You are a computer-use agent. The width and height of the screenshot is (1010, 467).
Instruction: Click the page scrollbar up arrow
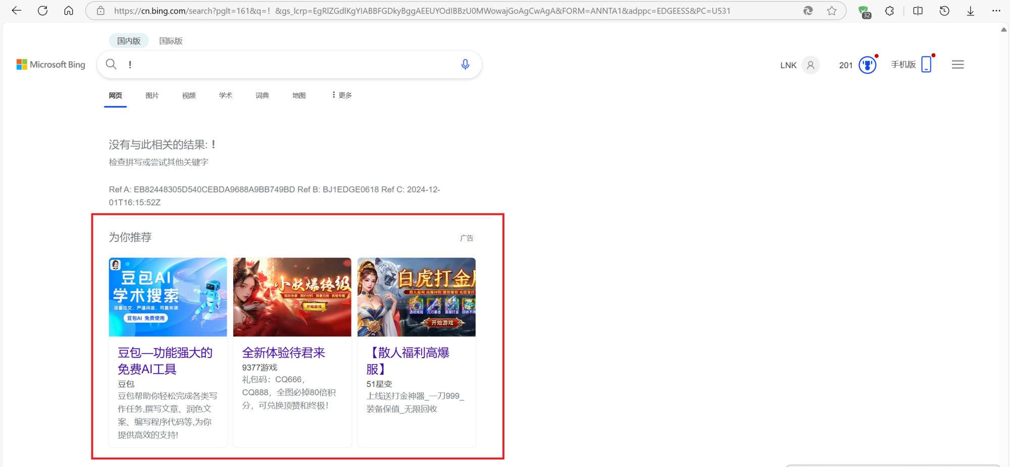1004,30
